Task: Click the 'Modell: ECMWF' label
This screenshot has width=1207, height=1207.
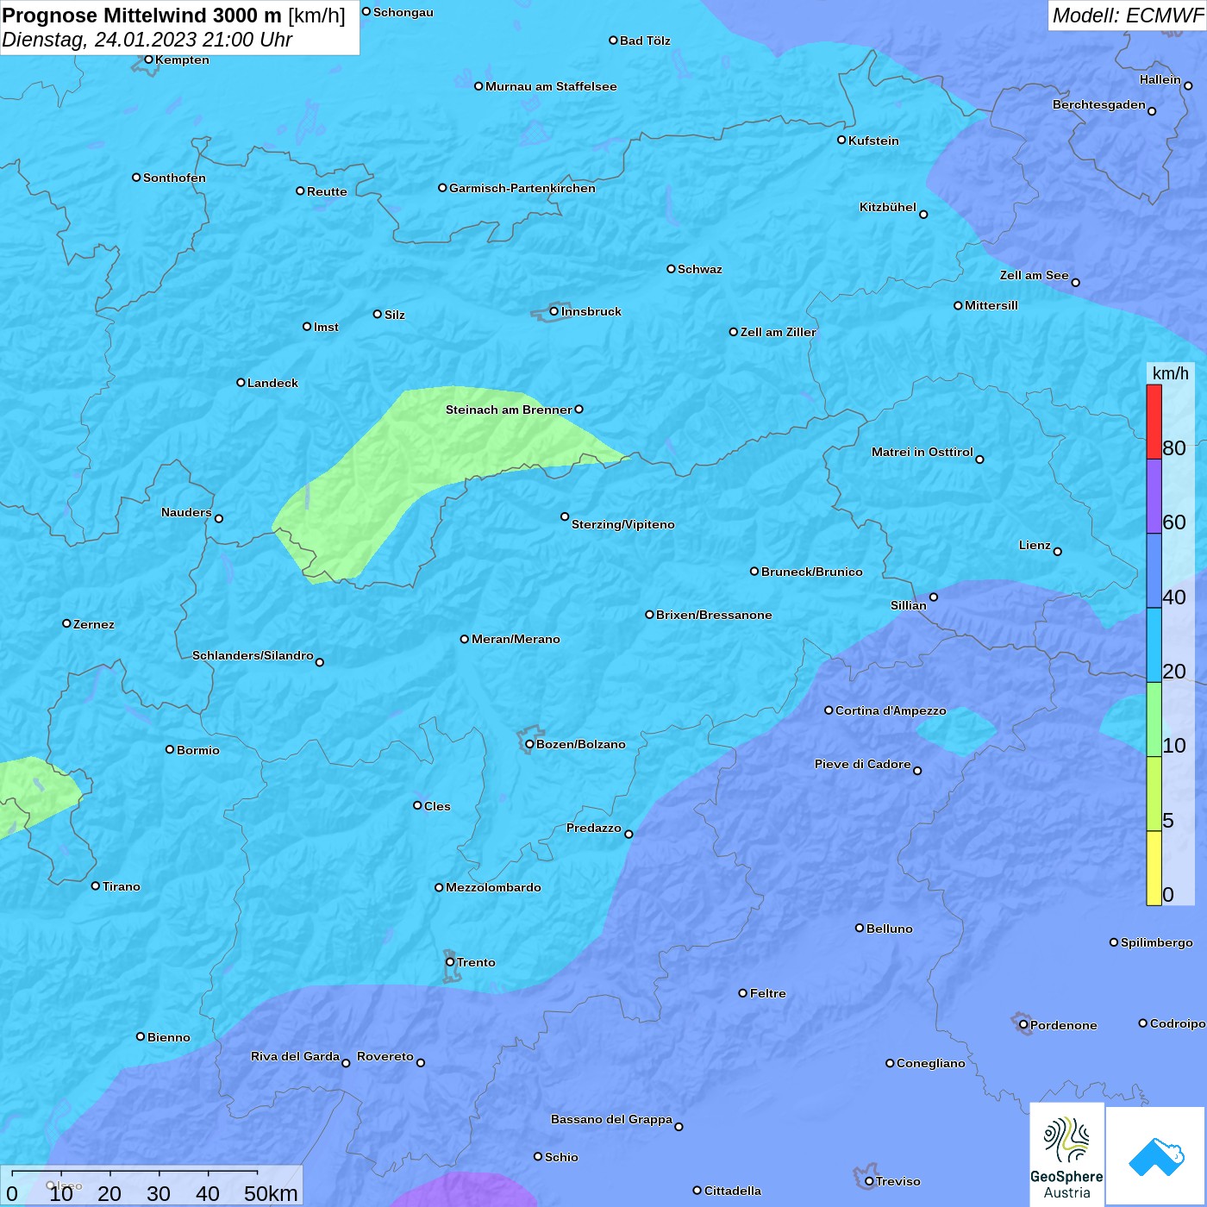Action: click(x=1128, y=16)
